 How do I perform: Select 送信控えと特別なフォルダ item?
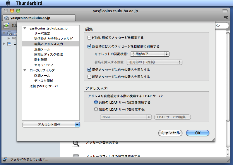tap(54, 39)
